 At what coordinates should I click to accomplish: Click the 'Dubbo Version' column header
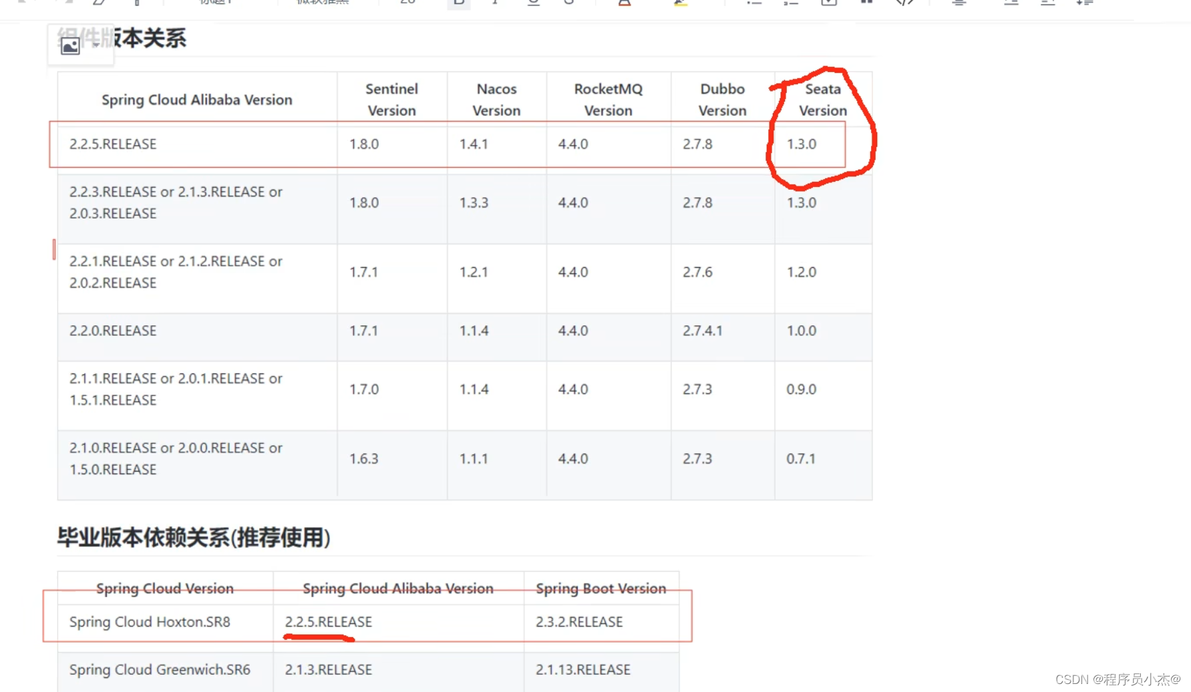pyautogui.click(x=722, y=100)
